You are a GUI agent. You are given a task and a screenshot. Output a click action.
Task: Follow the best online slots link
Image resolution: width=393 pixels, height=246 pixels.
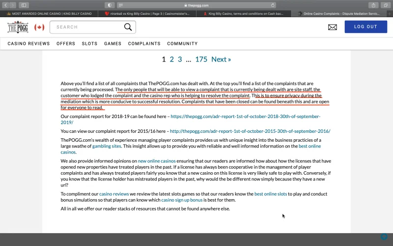pos(271,194)
